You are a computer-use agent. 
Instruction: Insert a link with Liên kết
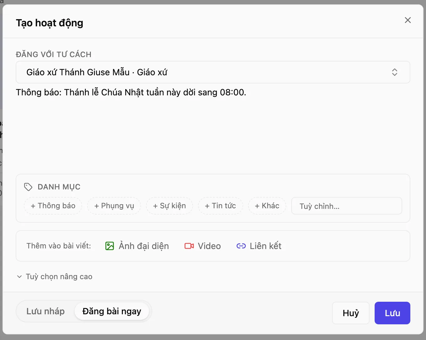(259, 246)
